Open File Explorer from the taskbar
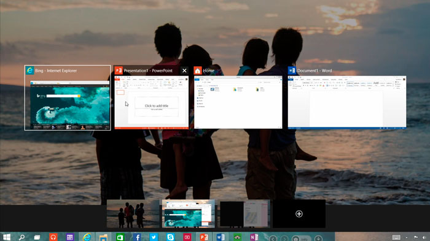 103,237
